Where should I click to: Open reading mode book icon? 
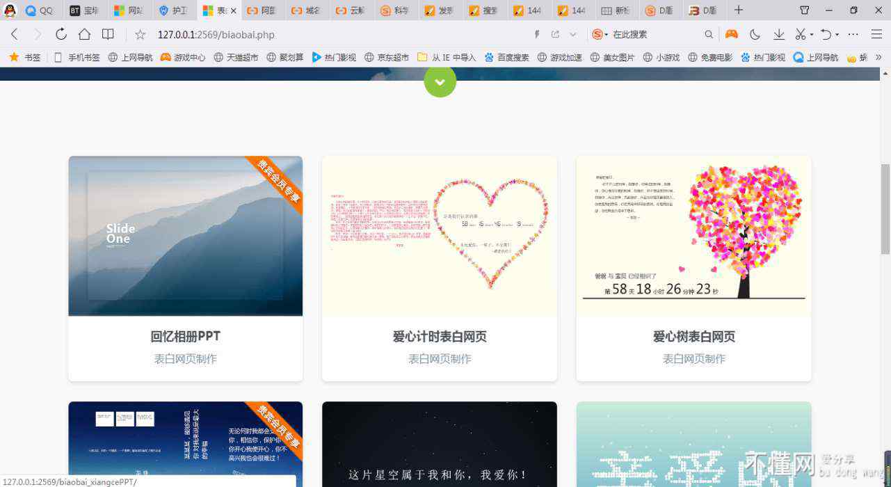point(108,34)
